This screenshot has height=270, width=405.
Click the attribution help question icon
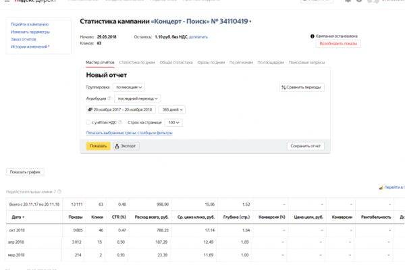109,99
